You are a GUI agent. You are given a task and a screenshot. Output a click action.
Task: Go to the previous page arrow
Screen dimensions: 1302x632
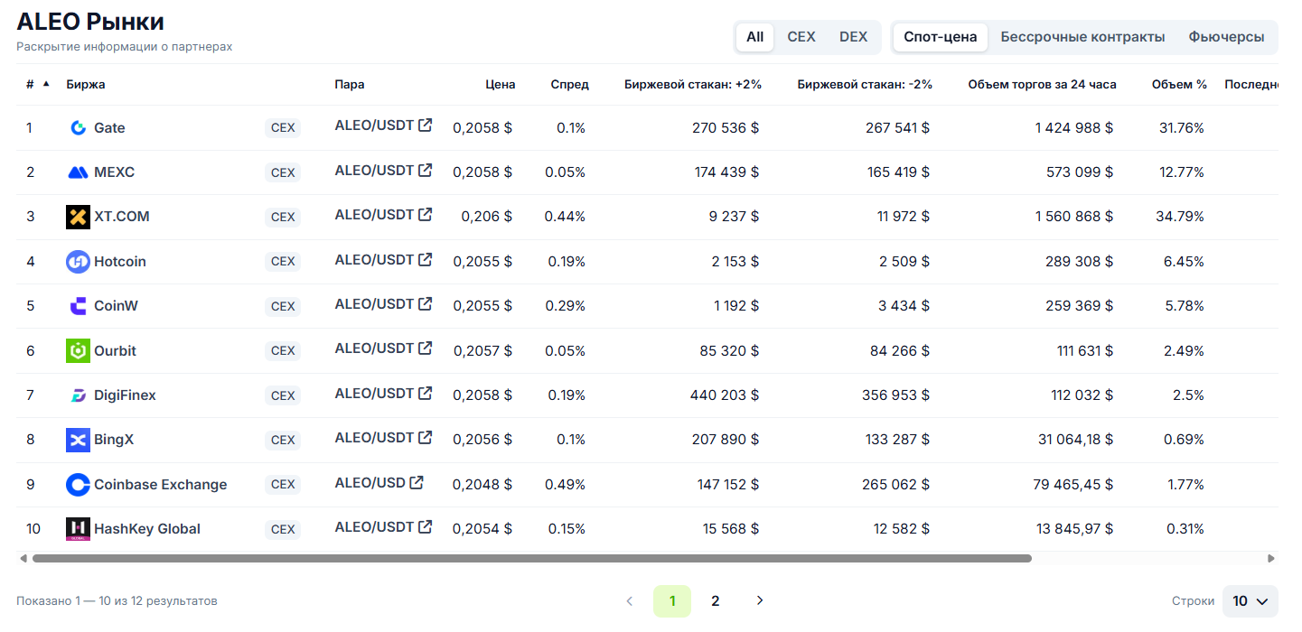tap(630, 600)
